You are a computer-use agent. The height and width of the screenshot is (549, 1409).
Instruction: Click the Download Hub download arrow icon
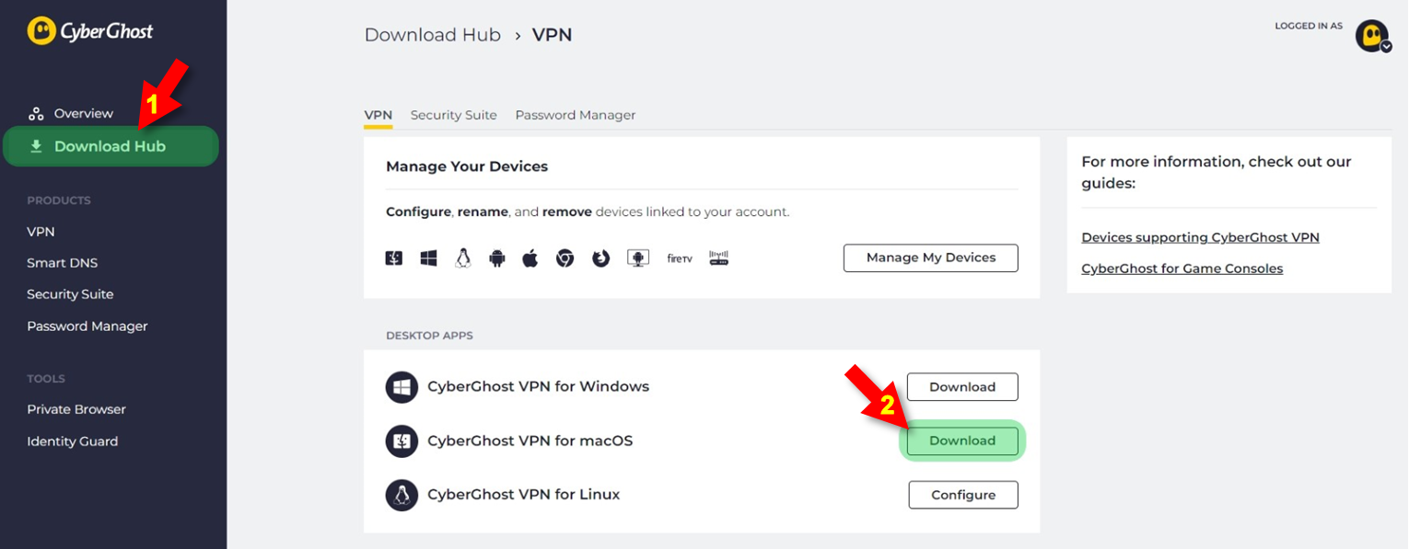pos(36,146)
